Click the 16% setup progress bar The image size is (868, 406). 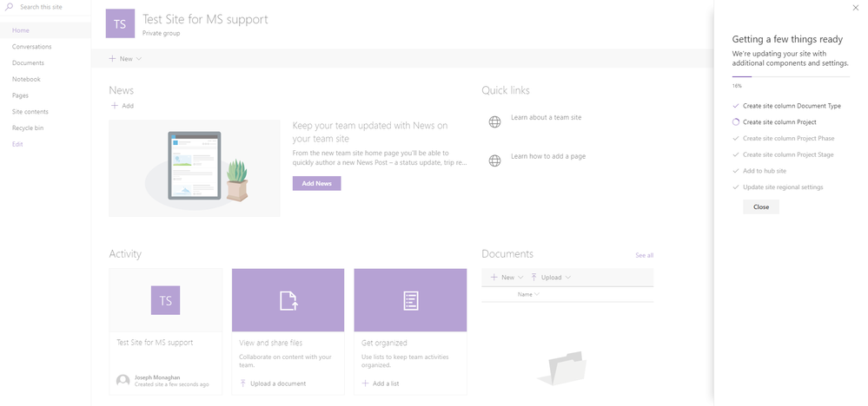(x=791, y=77)
